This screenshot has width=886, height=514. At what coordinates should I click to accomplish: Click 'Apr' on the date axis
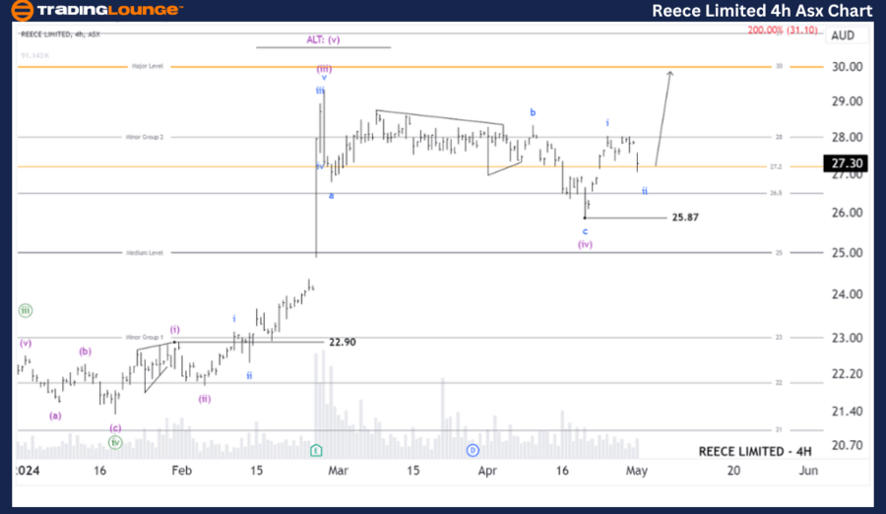pyautogui.click(x=487, y=471)
